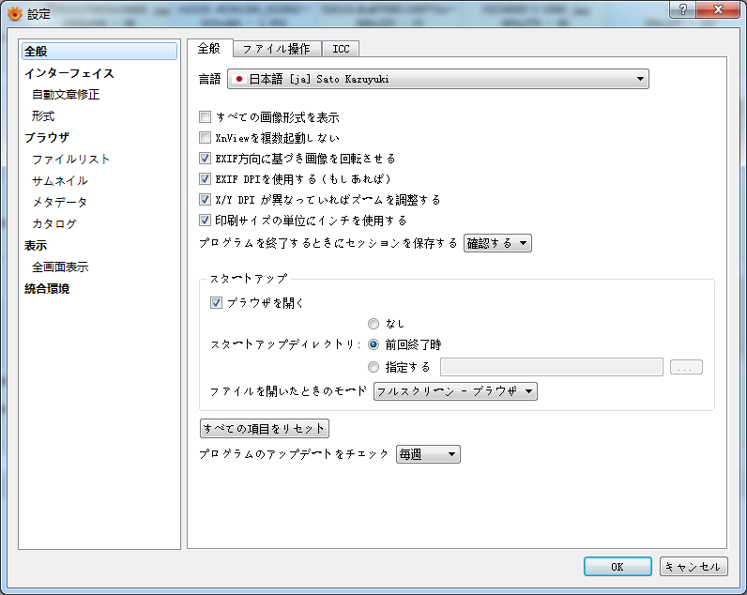Viewport: 747px width, 595px height.
Task: Open 形式 settings in the tree
Action: click(43, 116)
